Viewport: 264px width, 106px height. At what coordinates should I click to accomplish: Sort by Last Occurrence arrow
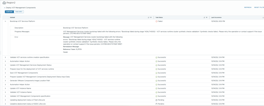coord(263,17)
